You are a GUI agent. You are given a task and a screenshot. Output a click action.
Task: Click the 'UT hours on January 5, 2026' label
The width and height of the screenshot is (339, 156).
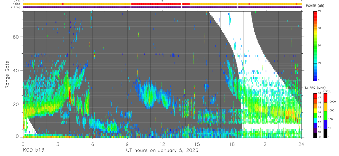click(x=162, y=150)
